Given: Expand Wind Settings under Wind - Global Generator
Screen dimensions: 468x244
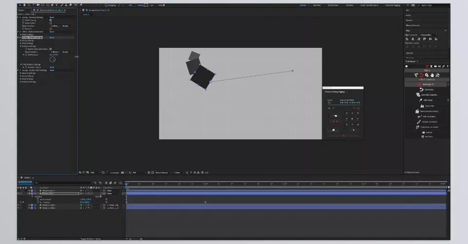Looking at the screenshot, I should pyautogui.click(x=20, y=35).
